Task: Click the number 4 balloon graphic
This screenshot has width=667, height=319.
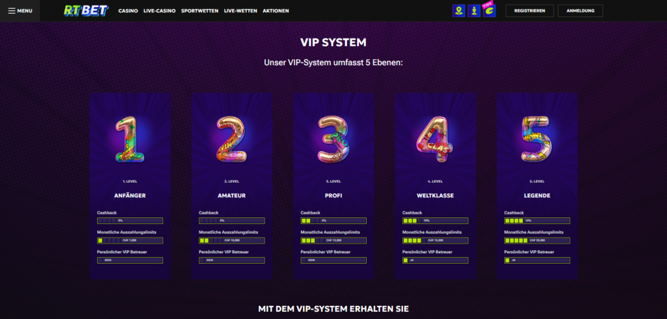Action: tap(434, 139)
